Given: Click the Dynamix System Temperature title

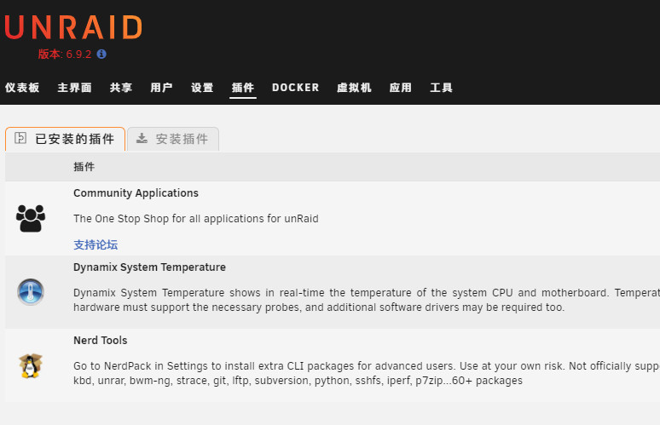Looking at the screenshot, I should (149, 267).
